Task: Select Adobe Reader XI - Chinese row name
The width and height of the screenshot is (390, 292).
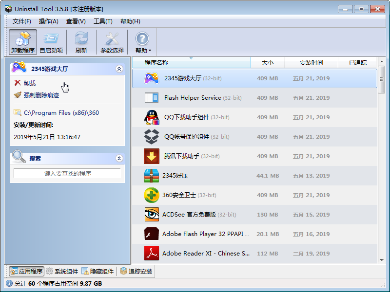Action: (x=206, y=254)
